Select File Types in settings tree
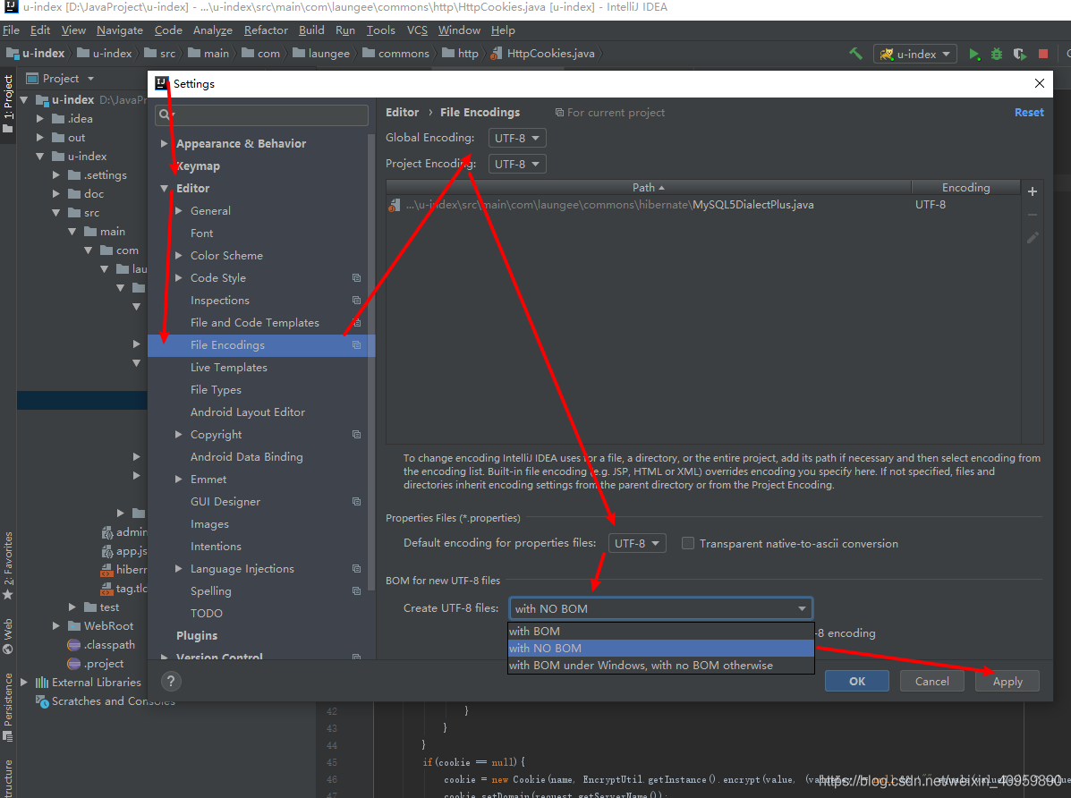Image resolution: width=1071 pixels, height=798 pixels. click(216, 390)
